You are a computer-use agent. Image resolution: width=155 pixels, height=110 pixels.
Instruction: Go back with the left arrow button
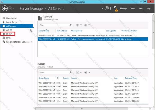tap(5, 8)
